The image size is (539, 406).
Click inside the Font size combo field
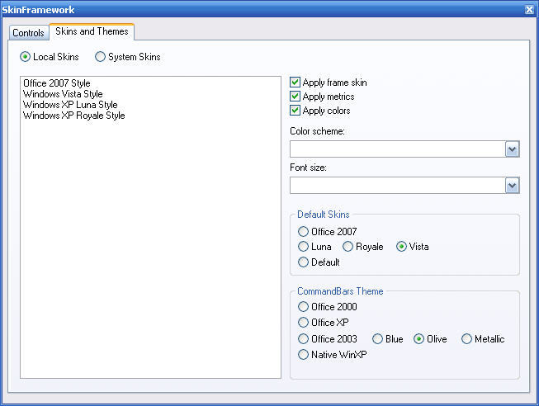point(398,186)
